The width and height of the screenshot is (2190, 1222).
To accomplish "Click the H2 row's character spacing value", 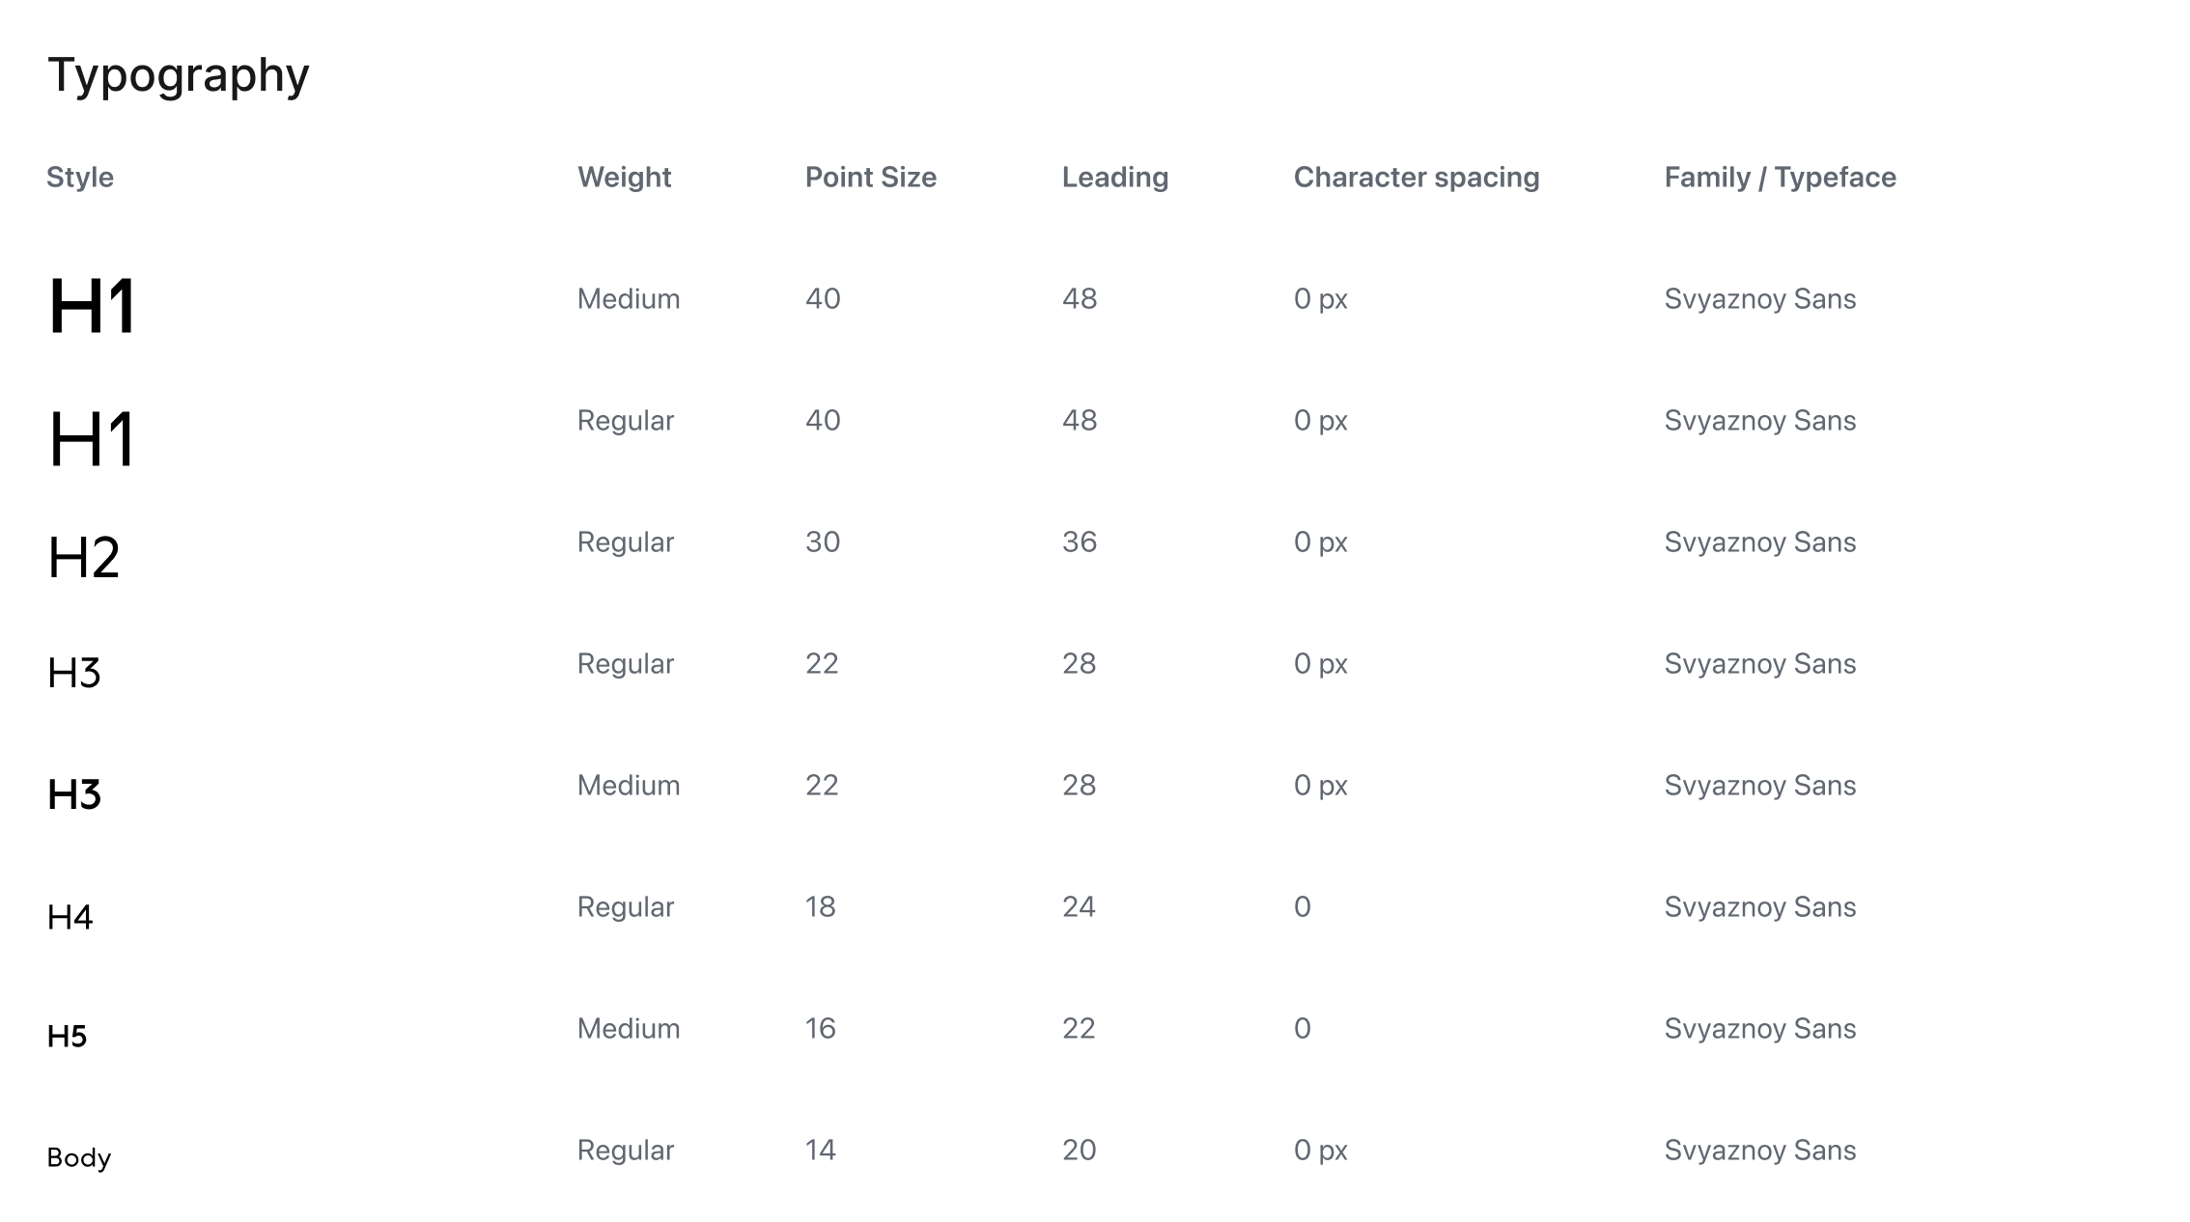I will click(1320, 542).
